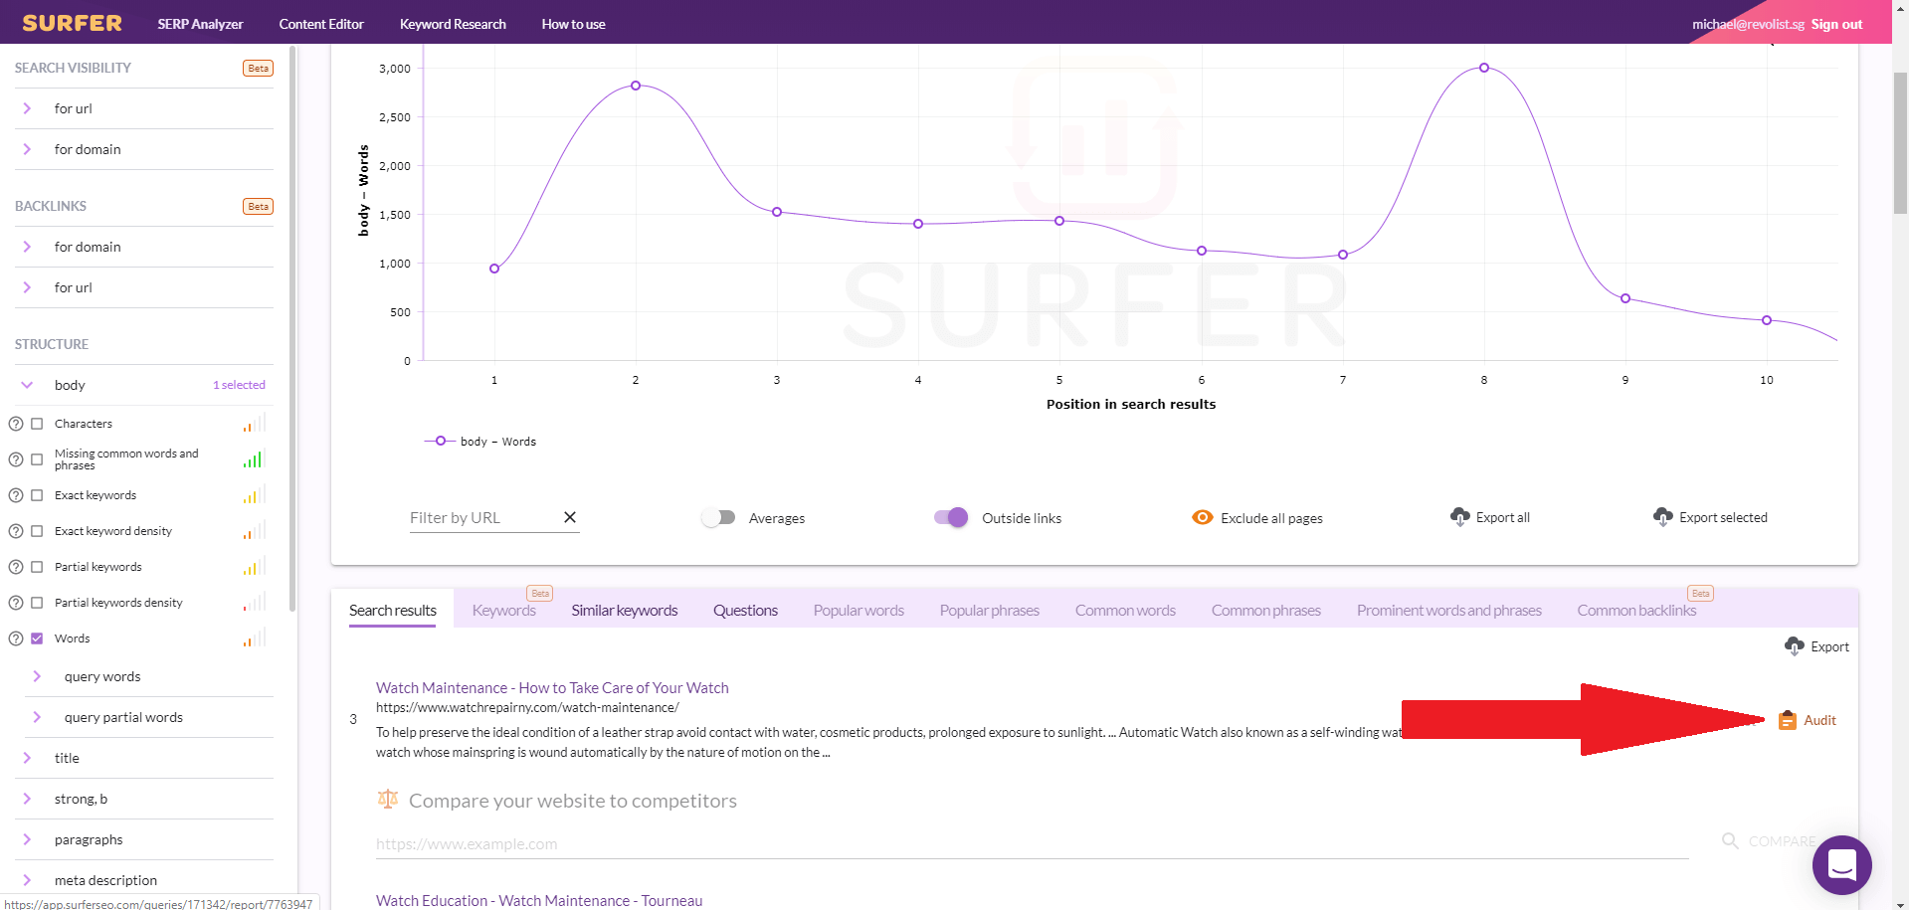Click the Surfer logo
The width and height of the screenshot is (1909, 910).
(x=72, y=23)
